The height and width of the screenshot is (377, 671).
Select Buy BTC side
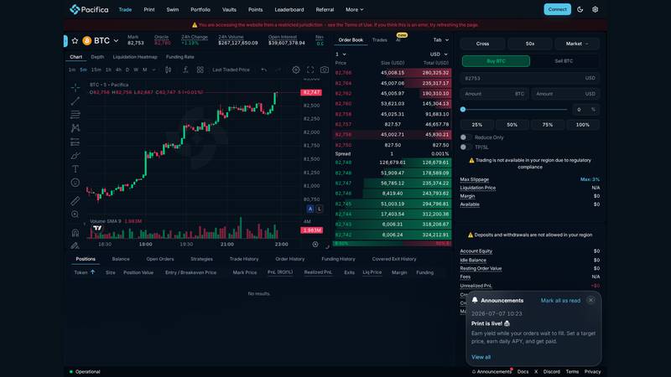496,61
